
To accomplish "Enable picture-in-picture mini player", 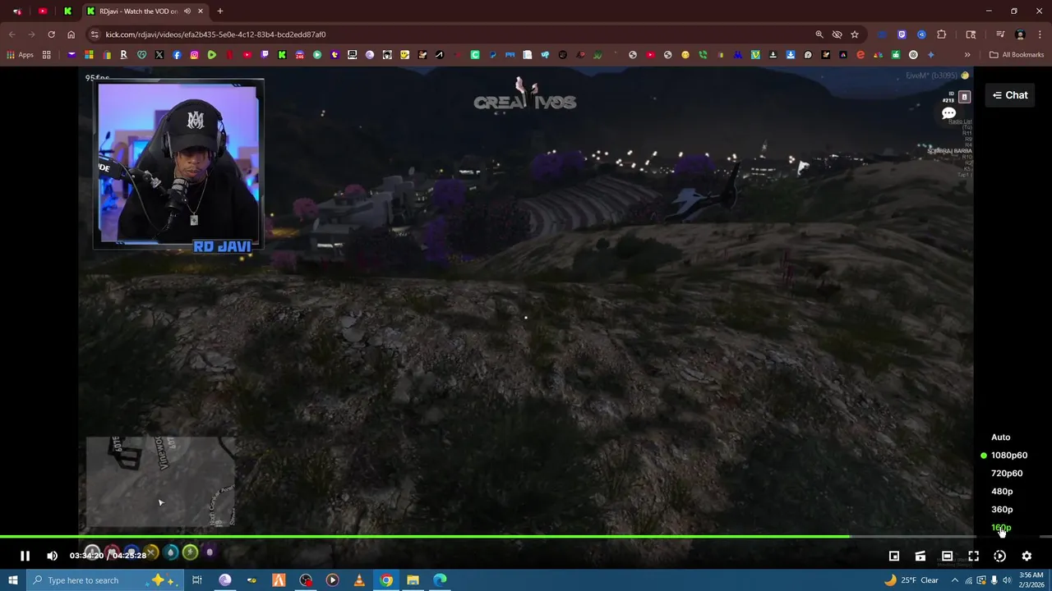I will tap(894, 556).
